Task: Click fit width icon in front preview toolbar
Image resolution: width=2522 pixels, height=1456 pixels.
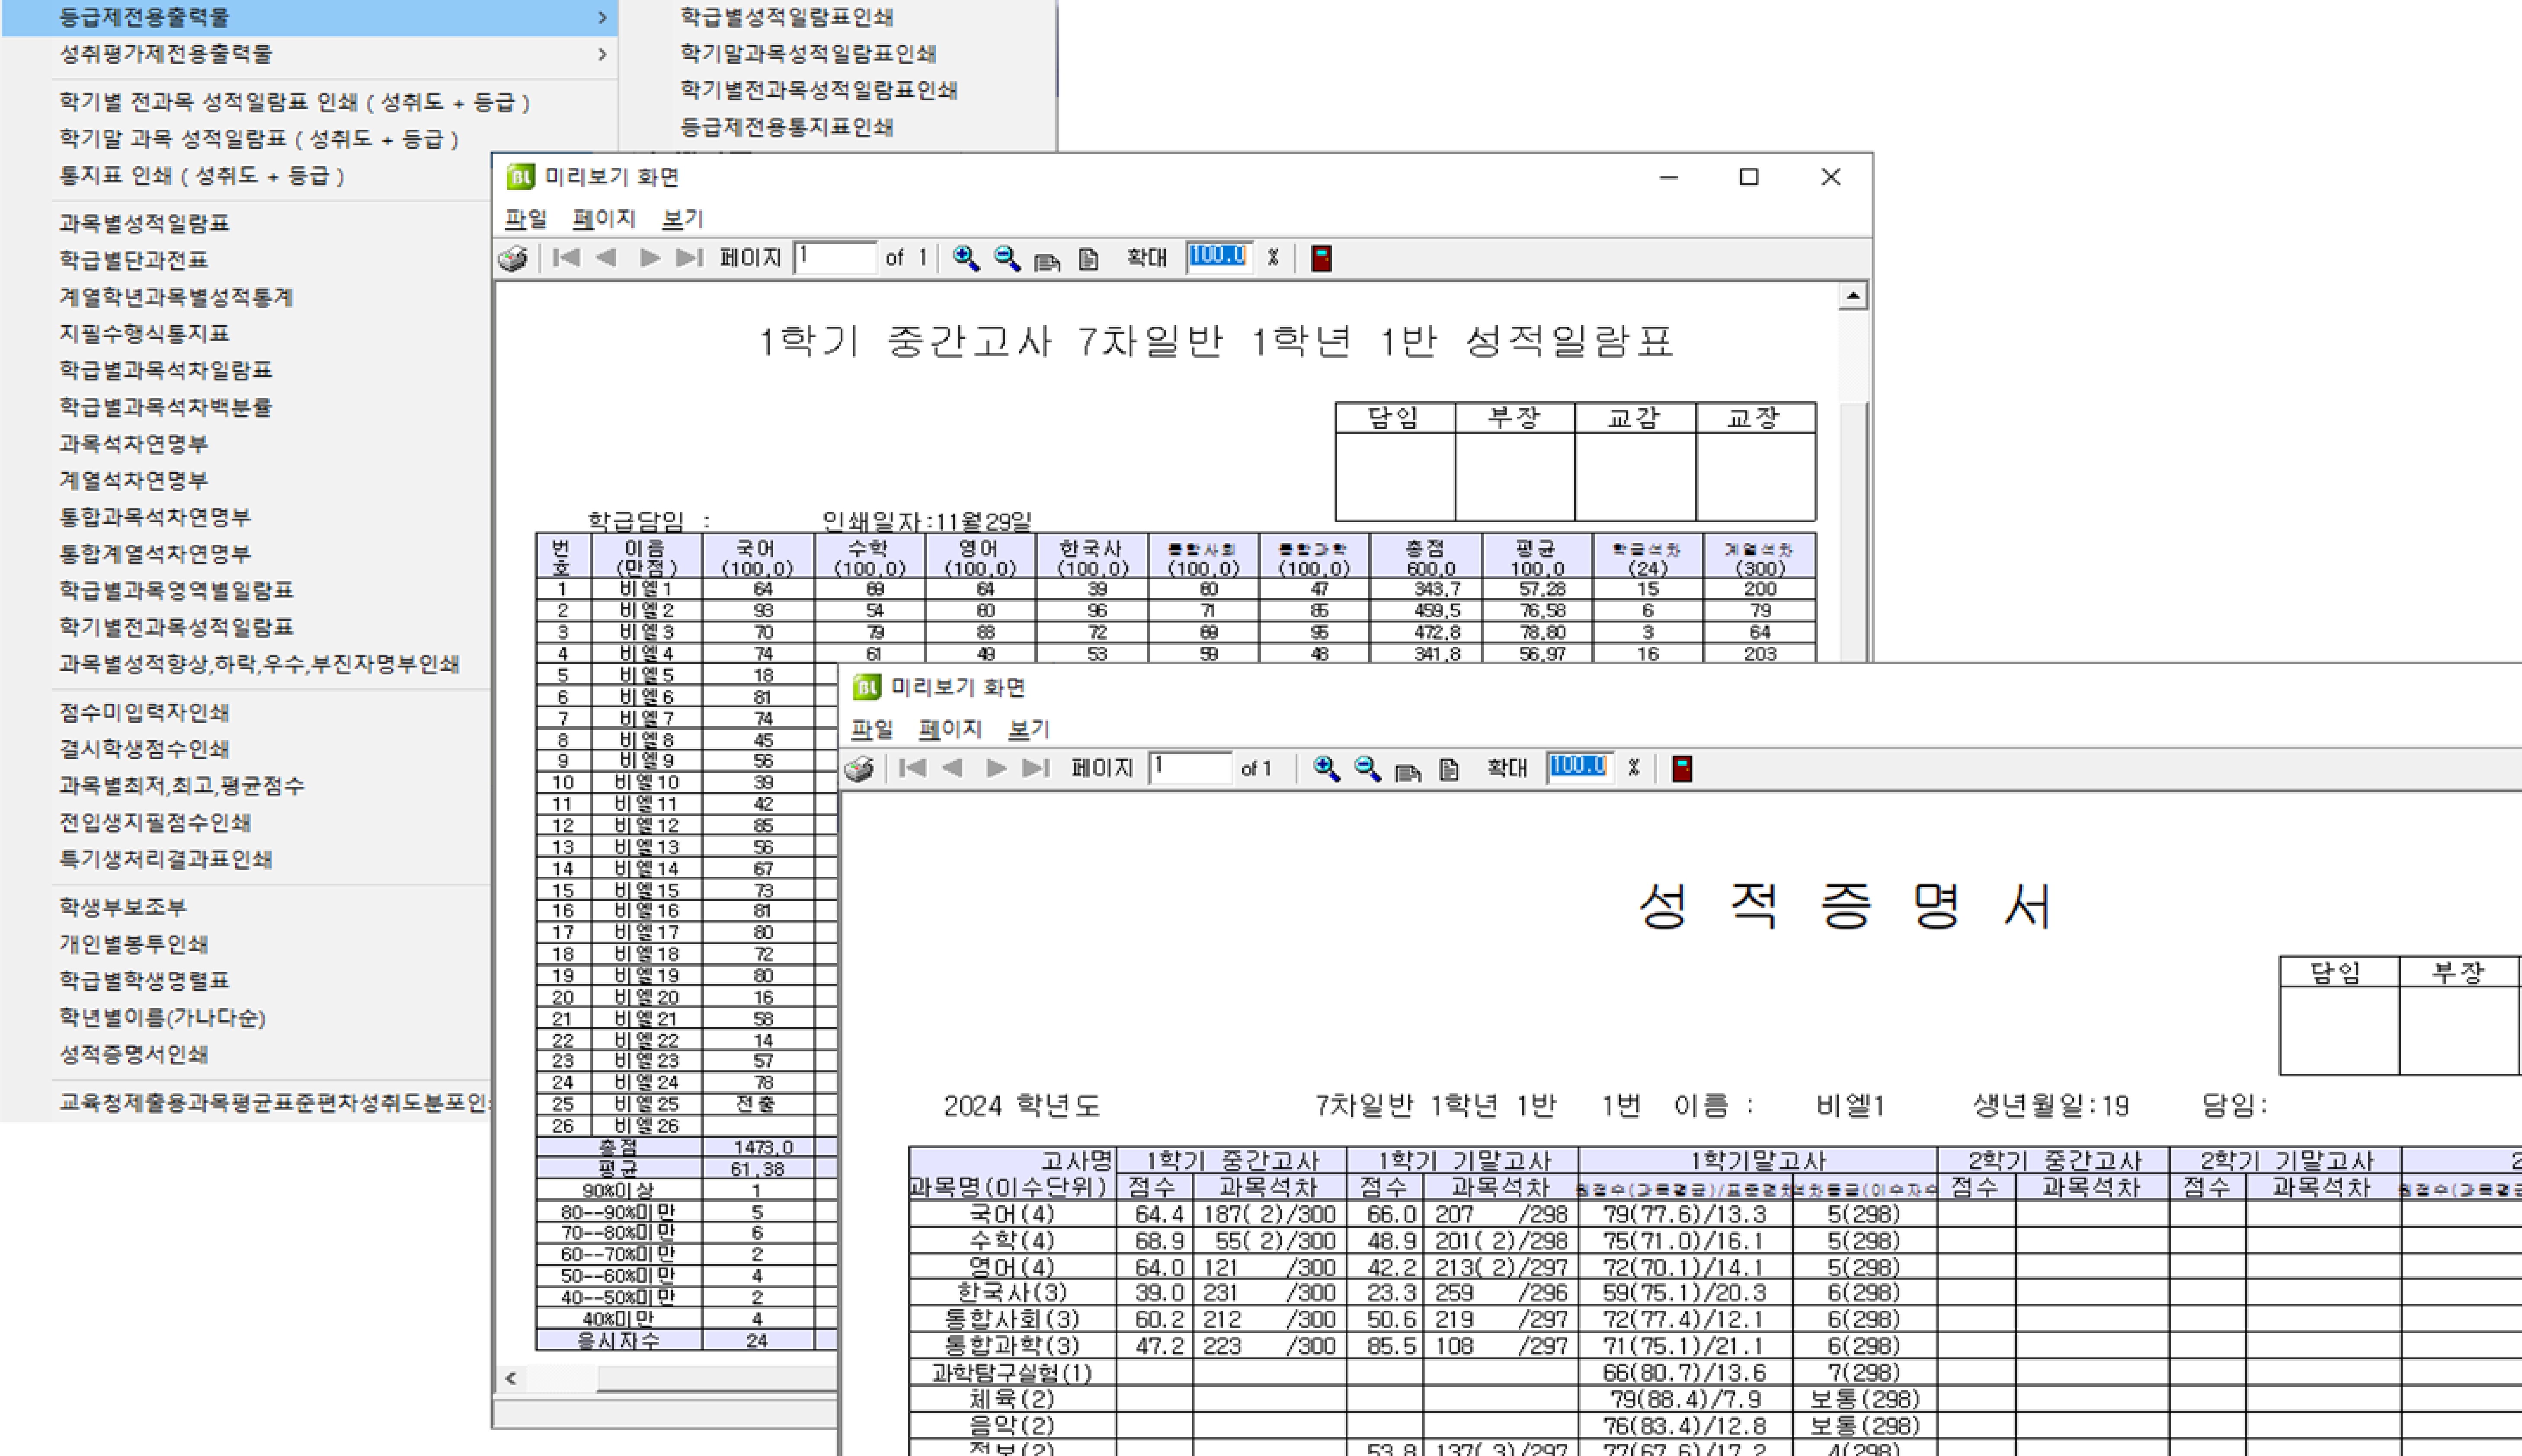Action: (x=1408, y=769)
